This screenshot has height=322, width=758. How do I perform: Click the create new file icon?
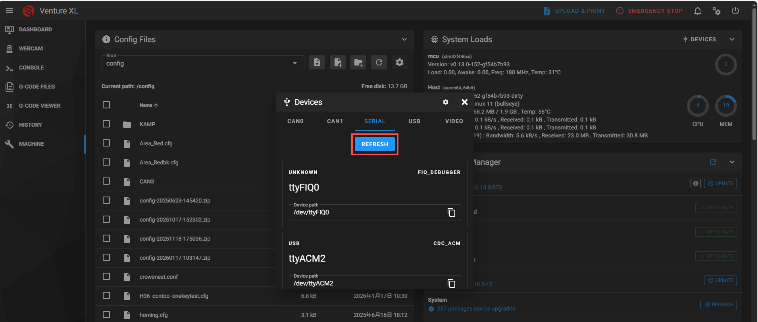(338, 62)
